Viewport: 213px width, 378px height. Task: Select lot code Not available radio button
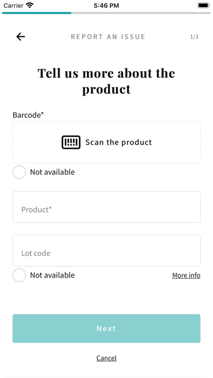point(19,275)
